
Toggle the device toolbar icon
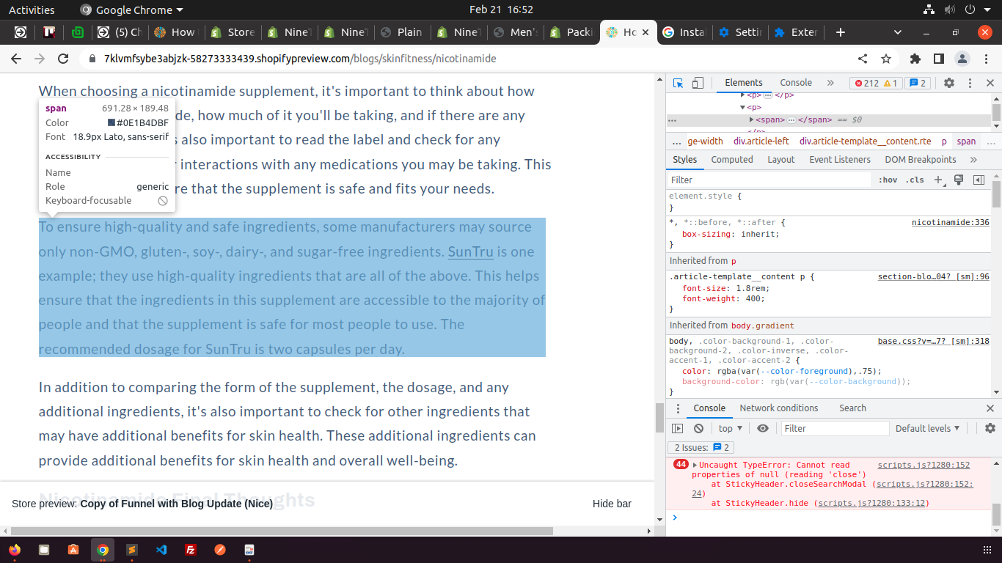(x=698, y=83)
